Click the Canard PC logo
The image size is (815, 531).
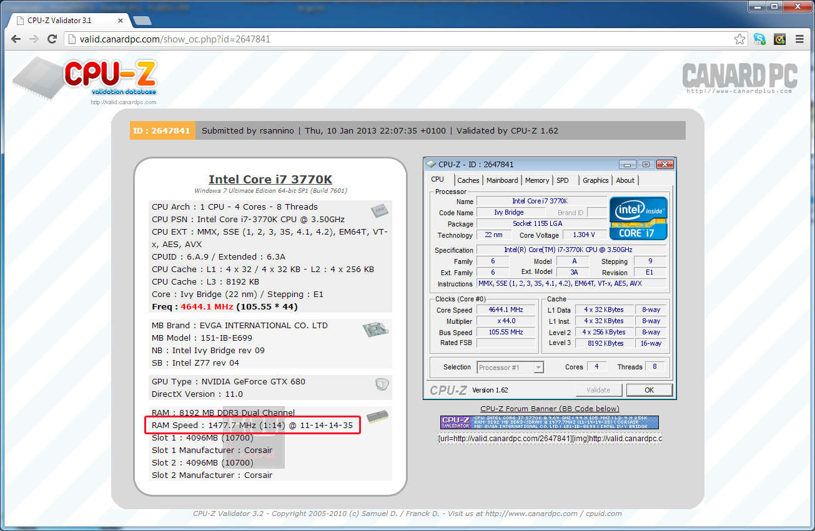point(739,77)
